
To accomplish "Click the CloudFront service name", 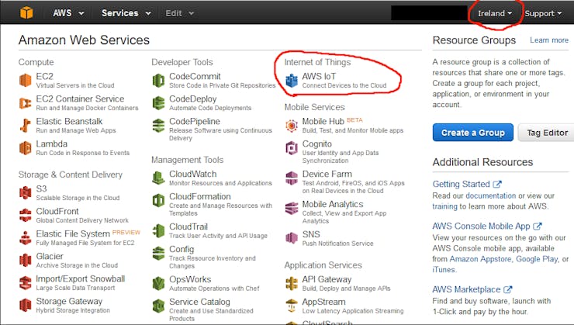I will (x=57, y=211).
